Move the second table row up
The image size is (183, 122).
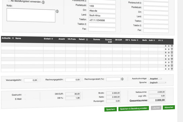pos(169,49)
